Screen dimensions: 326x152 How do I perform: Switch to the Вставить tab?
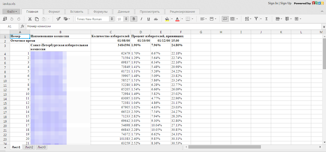click(77, 11)
